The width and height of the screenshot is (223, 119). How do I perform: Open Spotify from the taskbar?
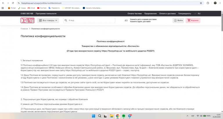(x=124, y=116)
